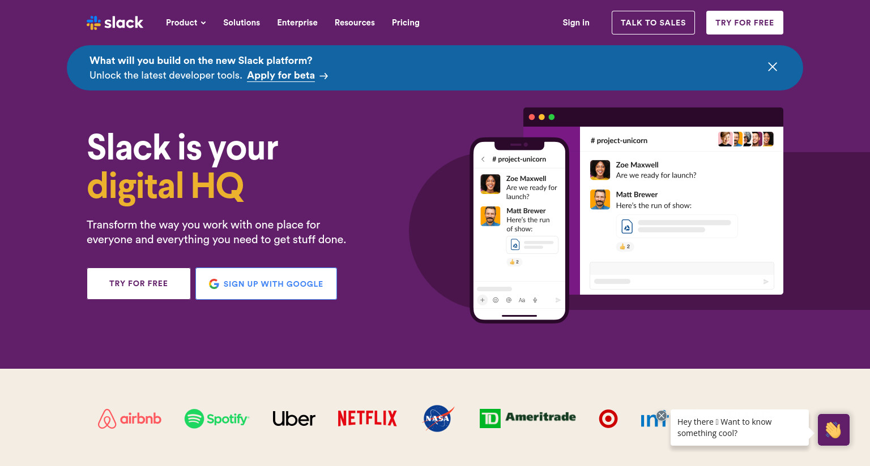Click 'Matt Brewer' name in desktop window
The image size is (870, 466).
click(637, 195)
